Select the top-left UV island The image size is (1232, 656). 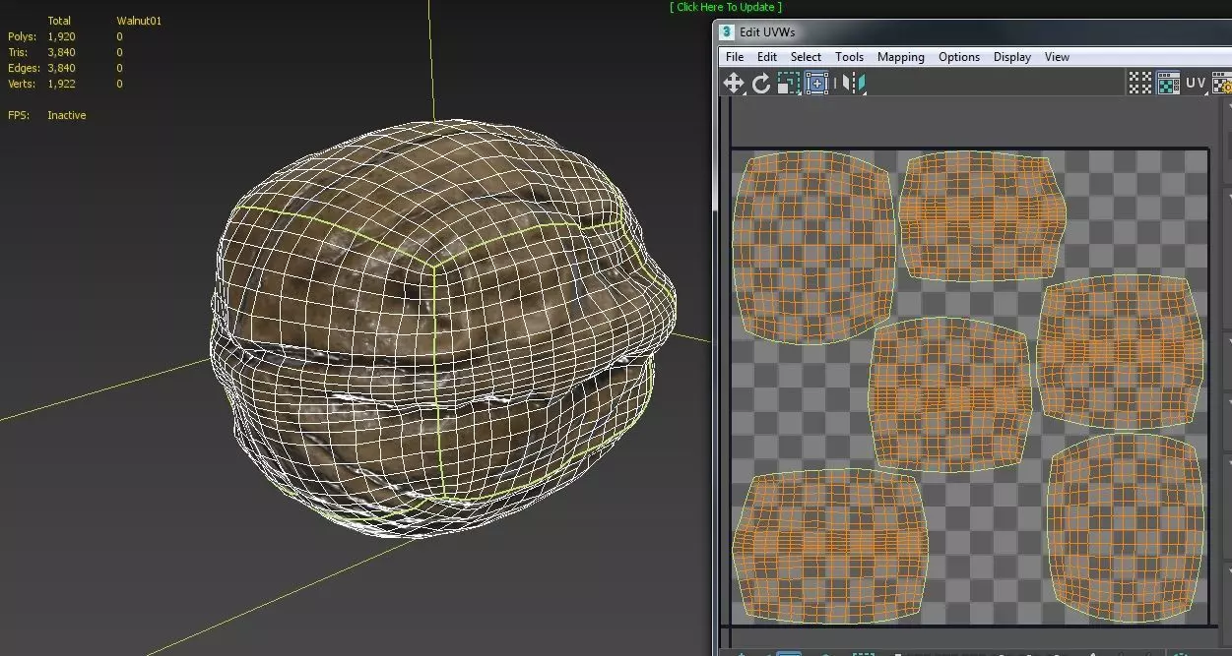tap(813, 247)
